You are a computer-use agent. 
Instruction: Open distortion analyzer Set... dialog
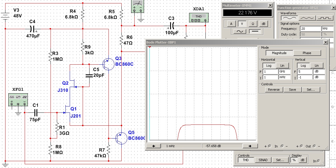(280, 160)
